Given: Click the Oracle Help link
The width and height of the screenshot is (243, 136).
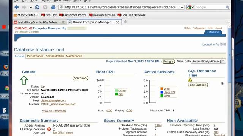Looking at the screenshot, I should [210, 28].
